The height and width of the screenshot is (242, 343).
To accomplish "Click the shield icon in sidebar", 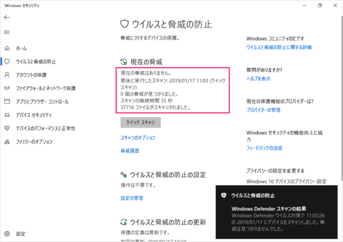I will click(x=7, y=61).
